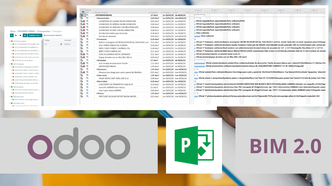
Task: Collapse the [A4] Pavimento chapter in Odoo tree
Action: point(10,97)
